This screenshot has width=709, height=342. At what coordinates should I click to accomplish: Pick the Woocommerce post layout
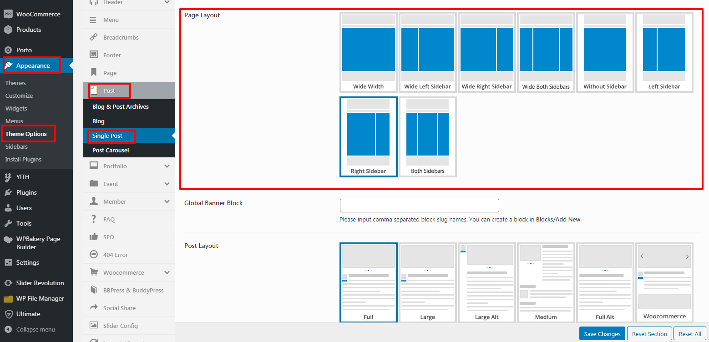664,282
